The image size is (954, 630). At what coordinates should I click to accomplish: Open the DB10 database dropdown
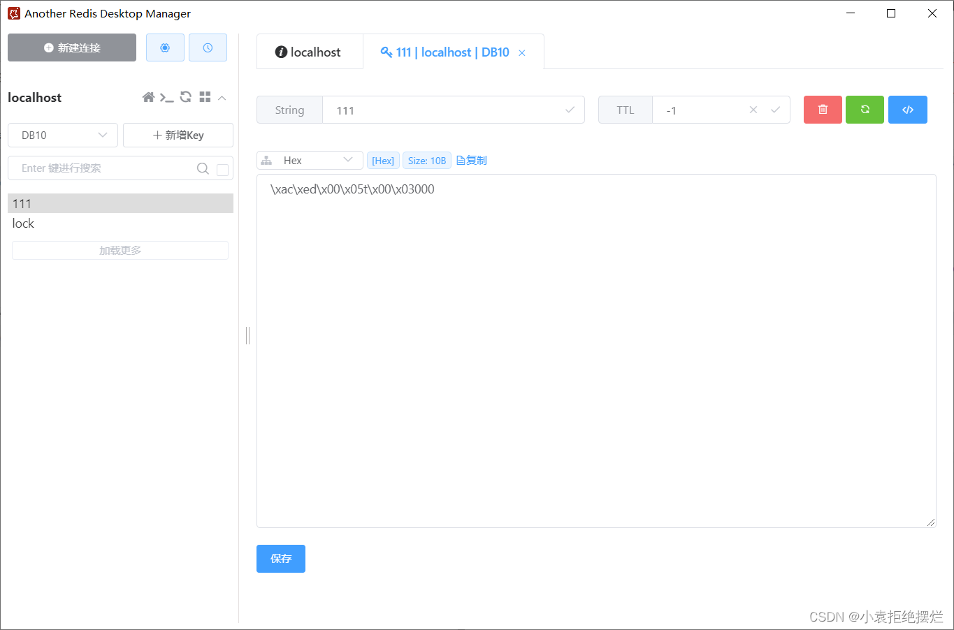(x=63, y=135)
